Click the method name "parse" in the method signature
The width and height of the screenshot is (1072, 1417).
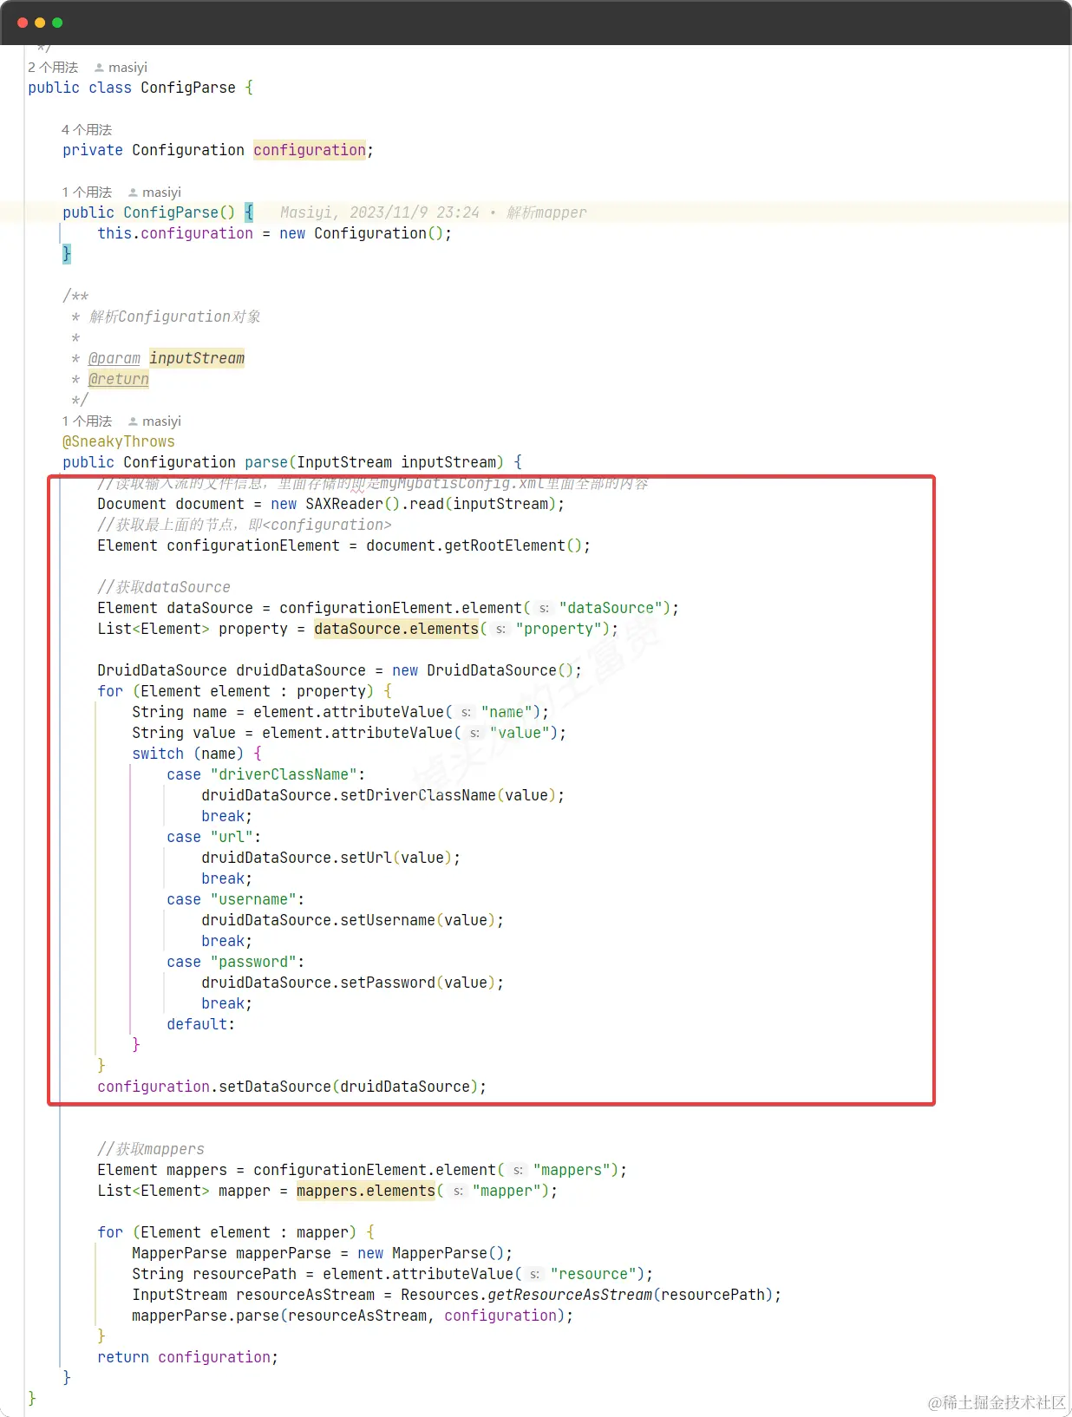coord(266,462)
